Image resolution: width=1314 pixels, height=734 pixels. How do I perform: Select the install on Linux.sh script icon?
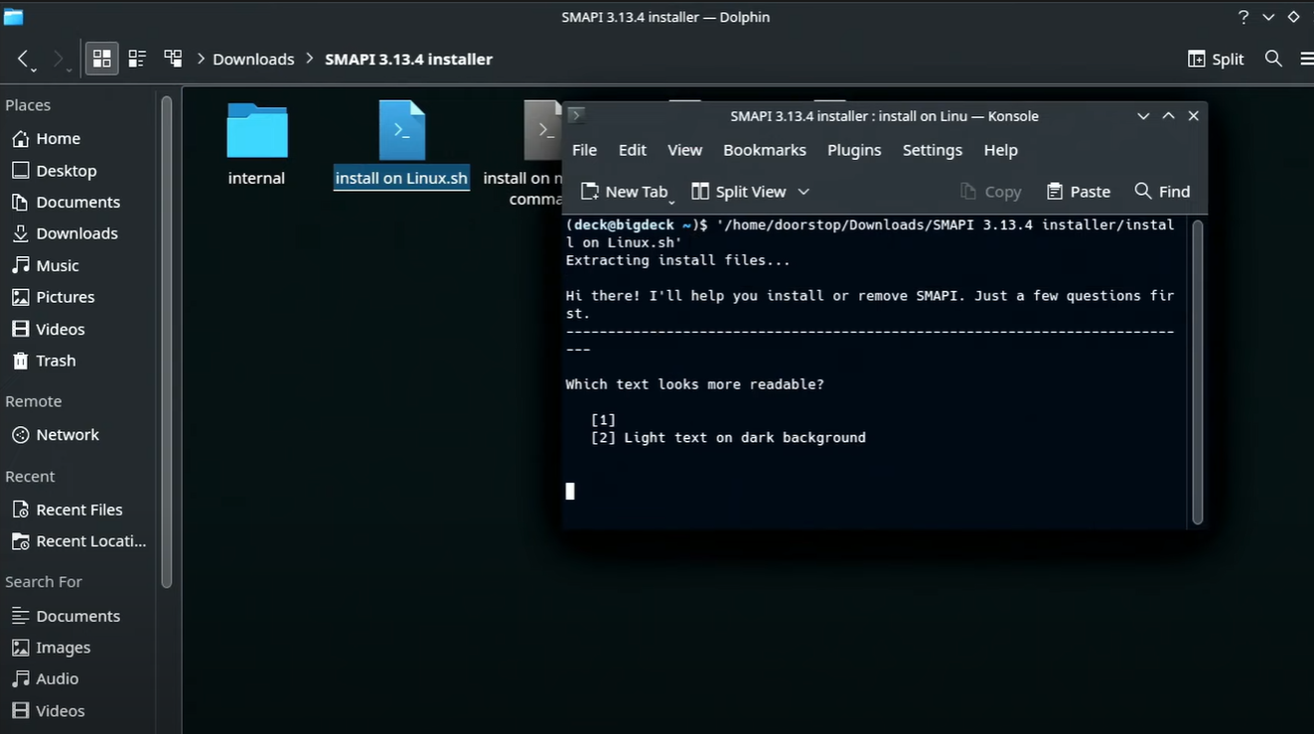tap(401, 130)
